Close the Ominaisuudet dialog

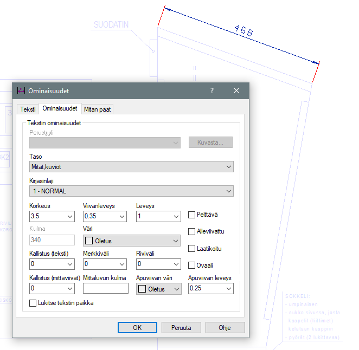[x=236, y=90]
